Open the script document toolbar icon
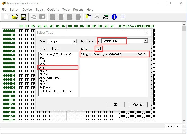This screenshot has width=187, height=134. [123, 17]
